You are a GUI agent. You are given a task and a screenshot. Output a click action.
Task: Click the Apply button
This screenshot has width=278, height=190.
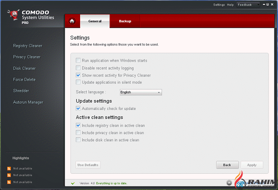click(x=252, y=165)
